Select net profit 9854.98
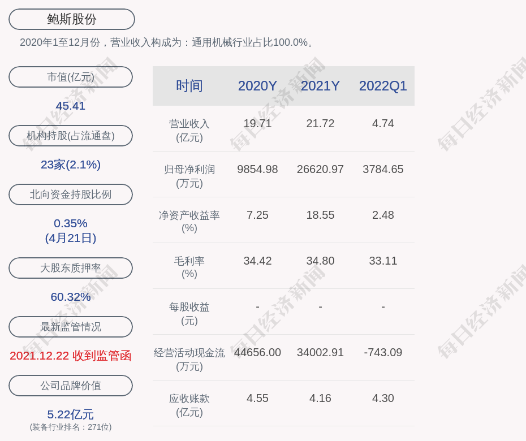The height and width of the screenshot is (441, 526). pos(257,169)
